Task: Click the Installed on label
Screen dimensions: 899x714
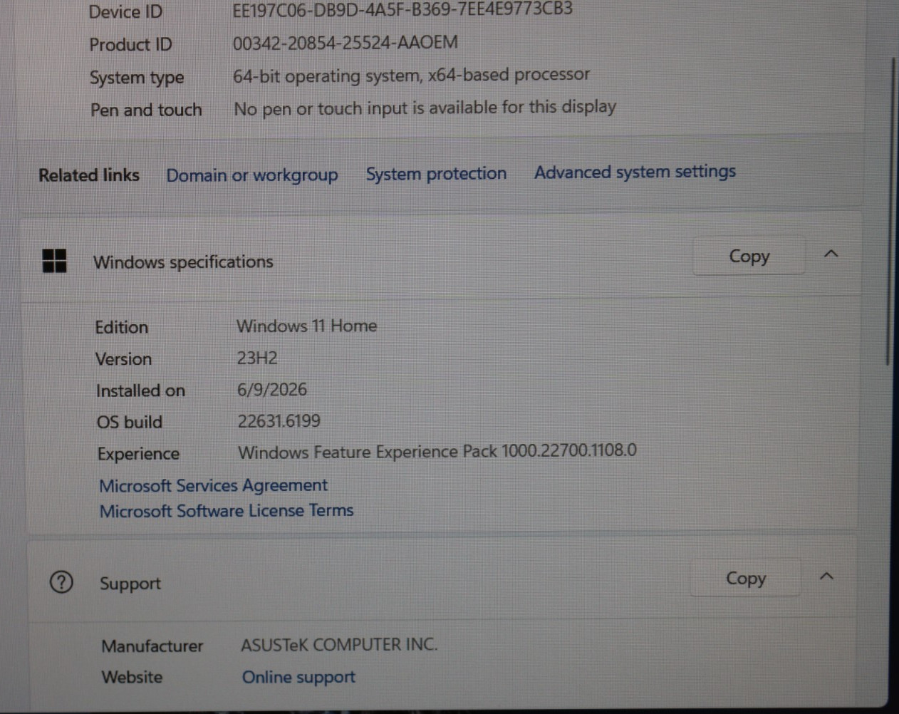Action: pyautogui.click(x=140, y=390)
